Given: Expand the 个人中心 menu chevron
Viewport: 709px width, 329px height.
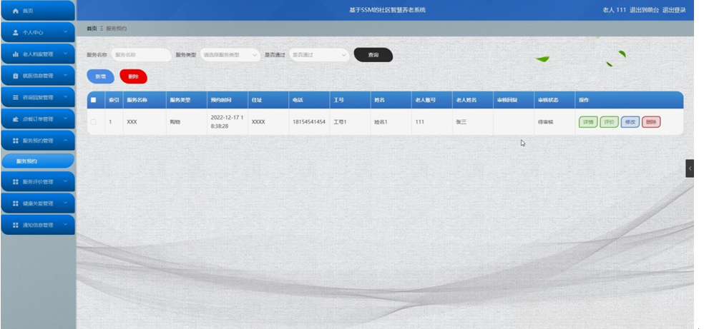Looking at the screenshot, I should 66,33.
